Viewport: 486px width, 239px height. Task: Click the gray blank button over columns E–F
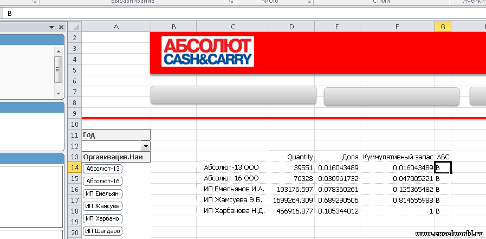(x=392, y=96)
